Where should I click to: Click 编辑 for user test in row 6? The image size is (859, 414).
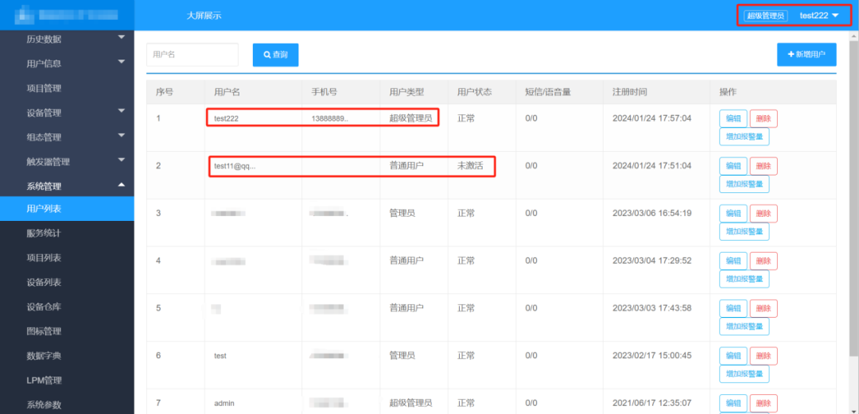[x=733, y=356]
